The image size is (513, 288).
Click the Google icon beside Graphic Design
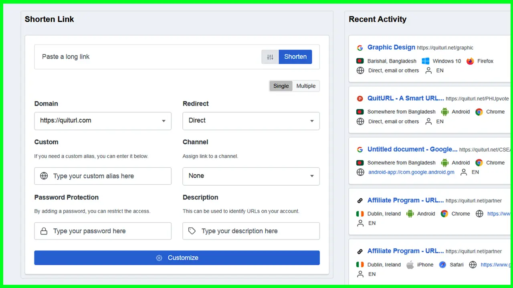pyautogui.click(x=360, y=48)
